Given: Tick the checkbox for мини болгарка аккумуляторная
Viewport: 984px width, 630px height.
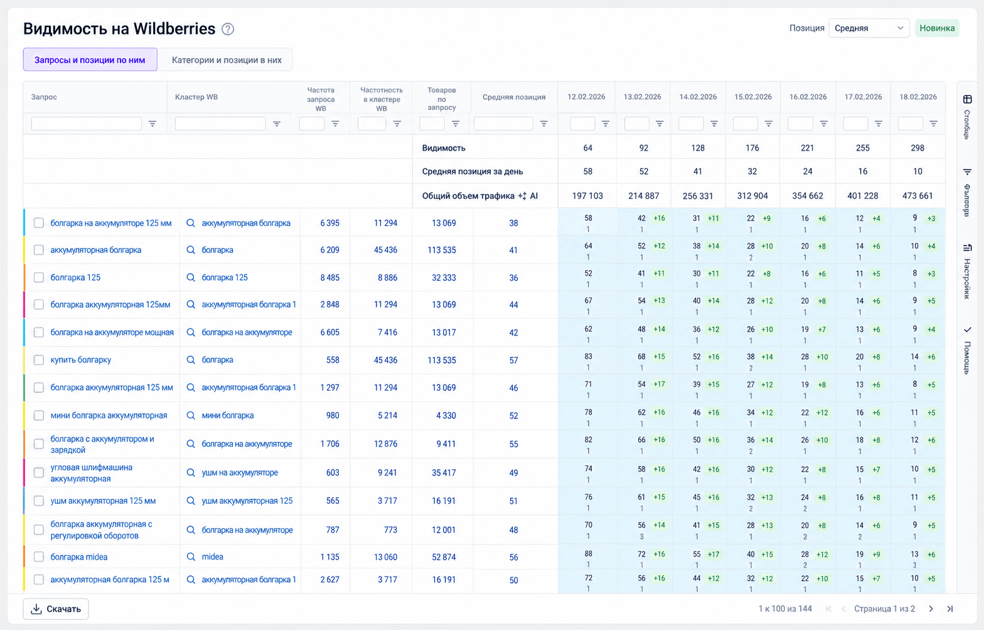Looking at the screenshot, I should click(39, 415).
